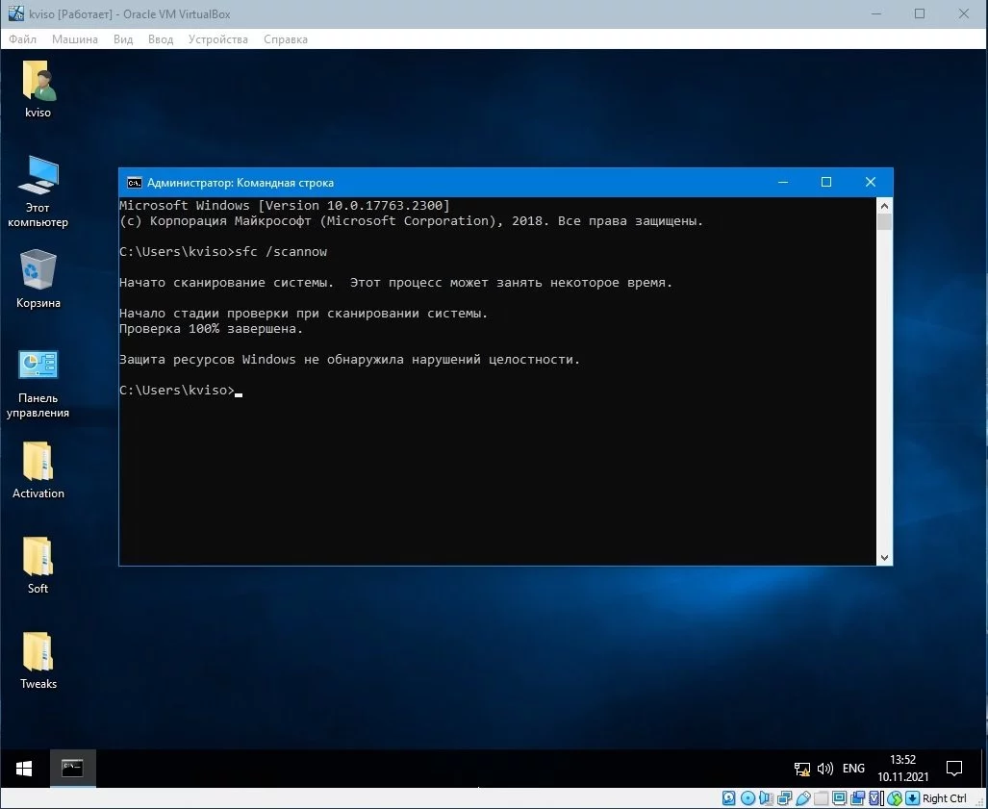Open the Вид menu

[123, 39]
